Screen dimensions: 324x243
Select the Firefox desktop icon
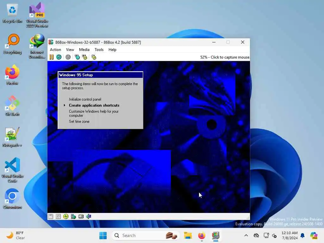coord(12,75)
